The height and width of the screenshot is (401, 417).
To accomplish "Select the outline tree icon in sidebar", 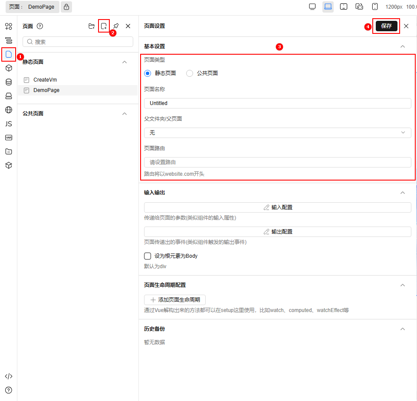I will click(x=8, y=40).
